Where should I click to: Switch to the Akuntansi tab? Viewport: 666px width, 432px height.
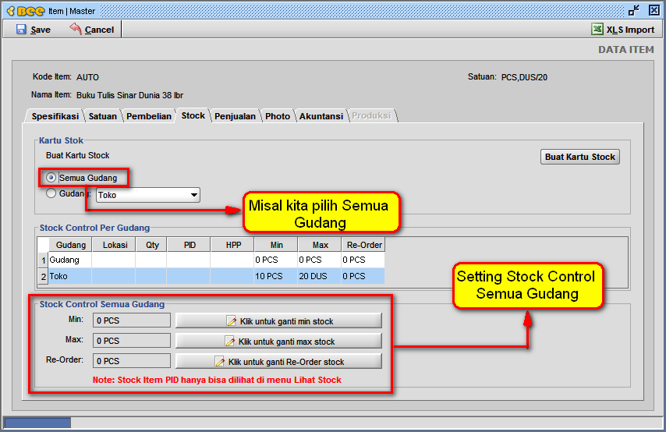coord(321,116)
